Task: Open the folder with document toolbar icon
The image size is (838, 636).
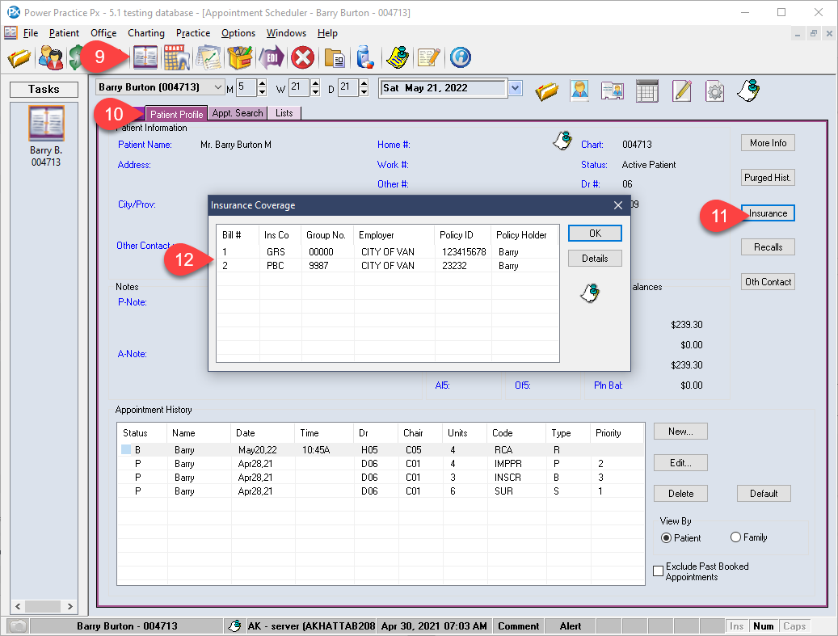Action: click(x=335, y=57)
